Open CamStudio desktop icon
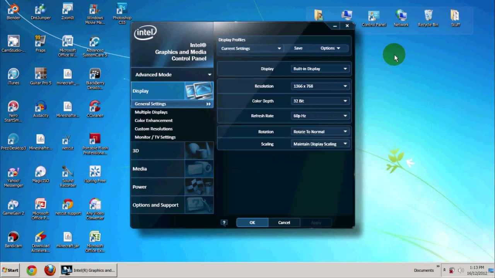Screen dimensions: 495x278 13,44
